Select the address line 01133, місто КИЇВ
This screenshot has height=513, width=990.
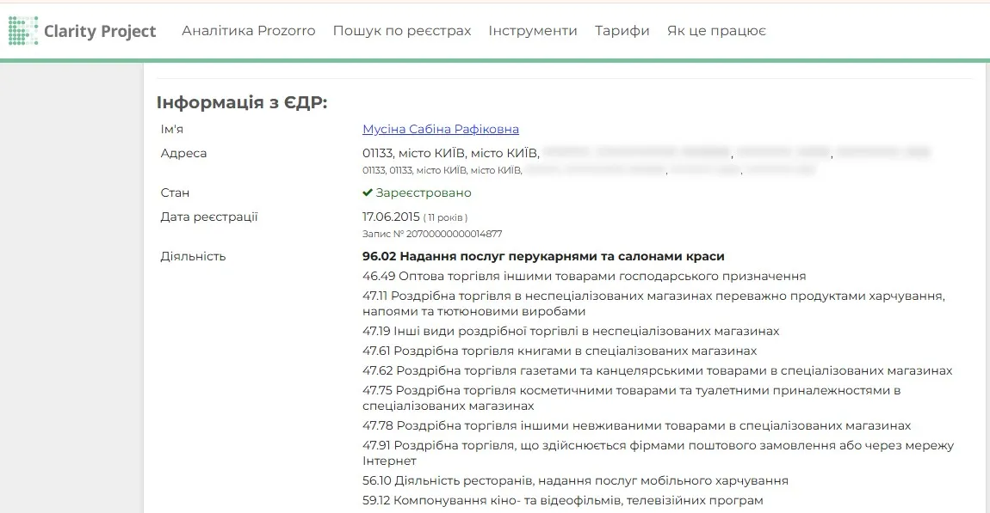coord(647,153)
